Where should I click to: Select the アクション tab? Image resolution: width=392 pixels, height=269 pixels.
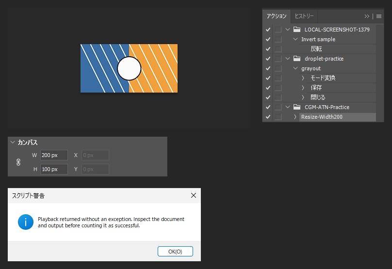(x=277, y=16)
